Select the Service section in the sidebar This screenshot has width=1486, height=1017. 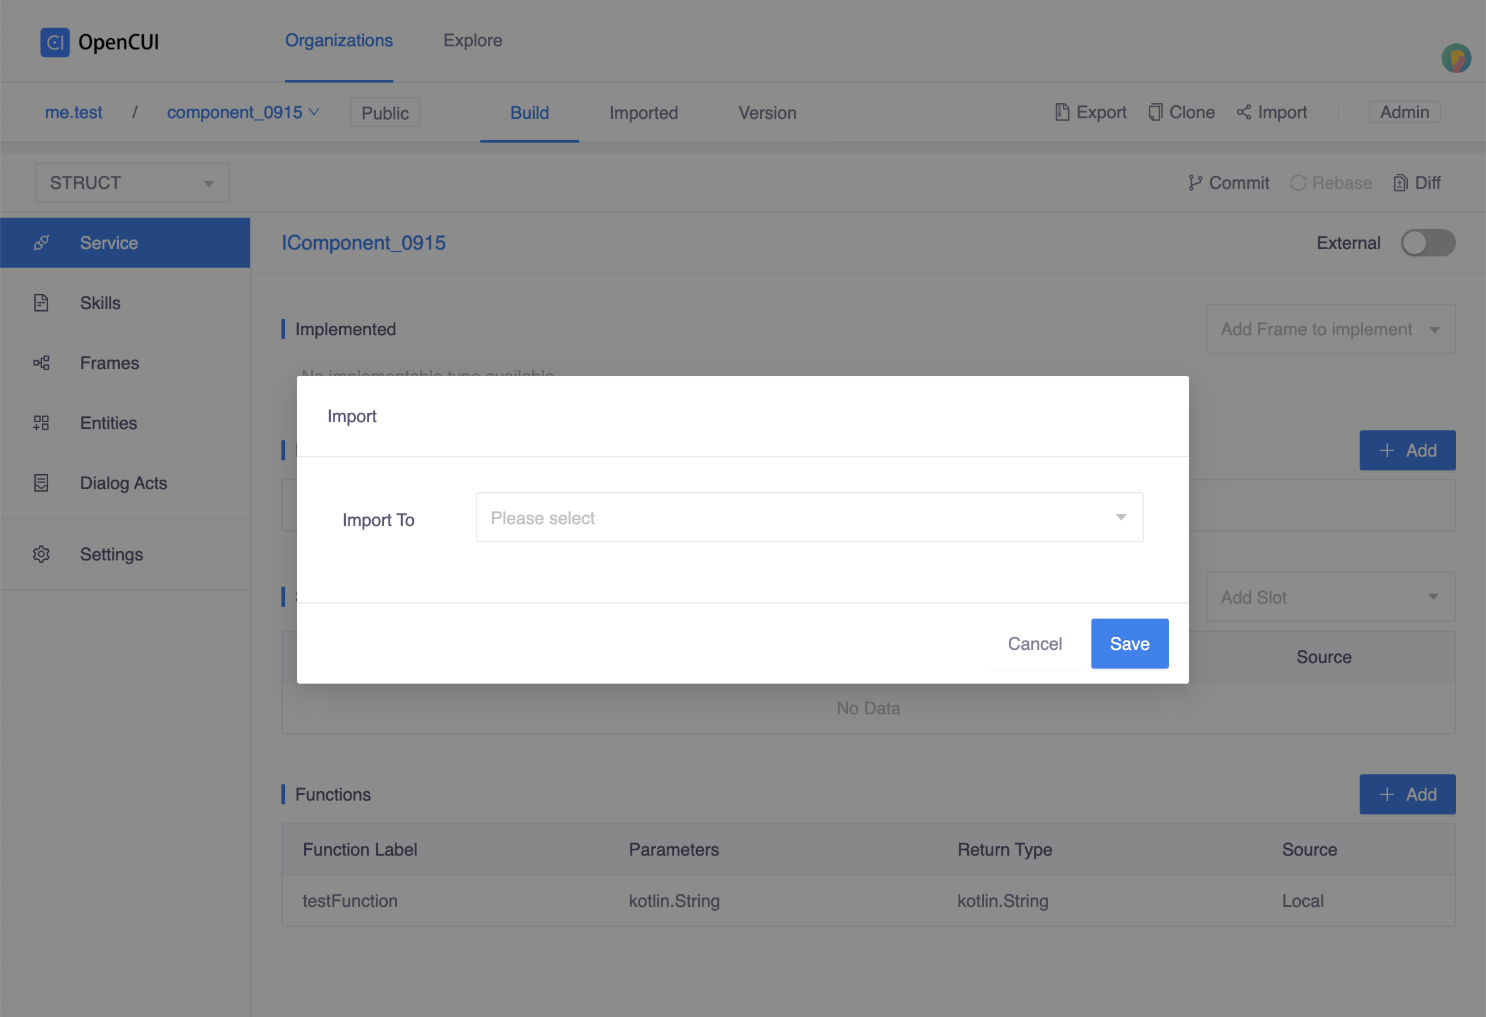point(41,243)
